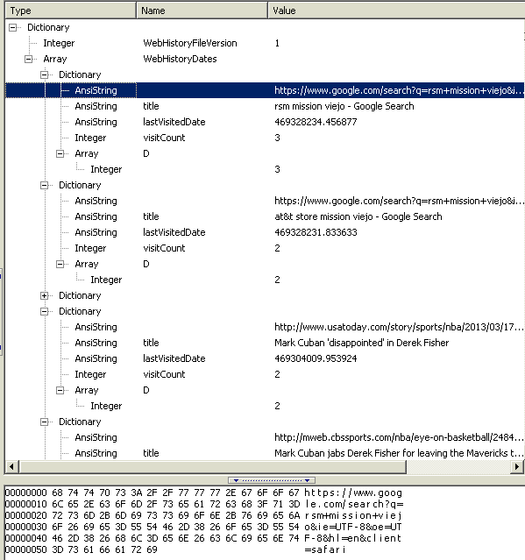Viewport: 525px width, 560px height.
Task: Collapse Array D under Mark Cuban disappointed entry
Action: [x=60, y=390]
